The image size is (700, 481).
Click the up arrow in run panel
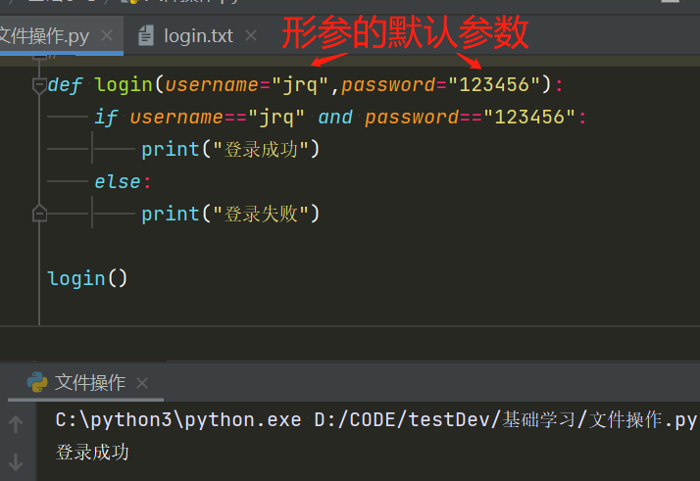click(16, 423)
